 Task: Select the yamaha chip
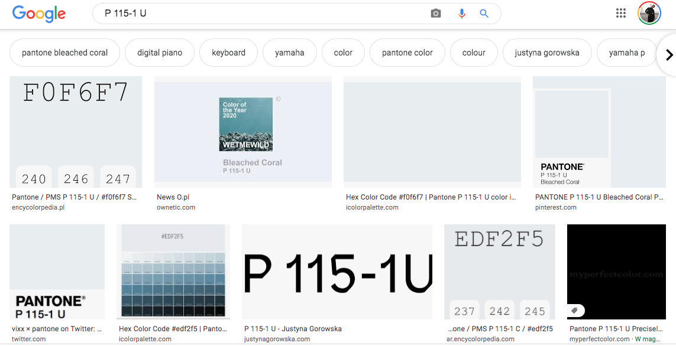290,53
